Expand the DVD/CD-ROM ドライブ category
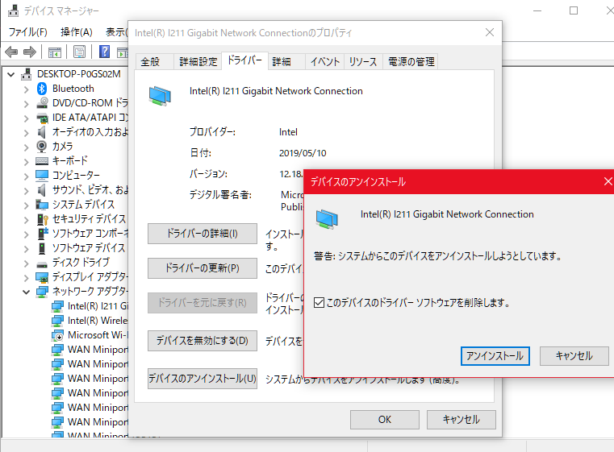Image resolution: width=614 pixels, height=452 pixels. (x=27, y=104)
